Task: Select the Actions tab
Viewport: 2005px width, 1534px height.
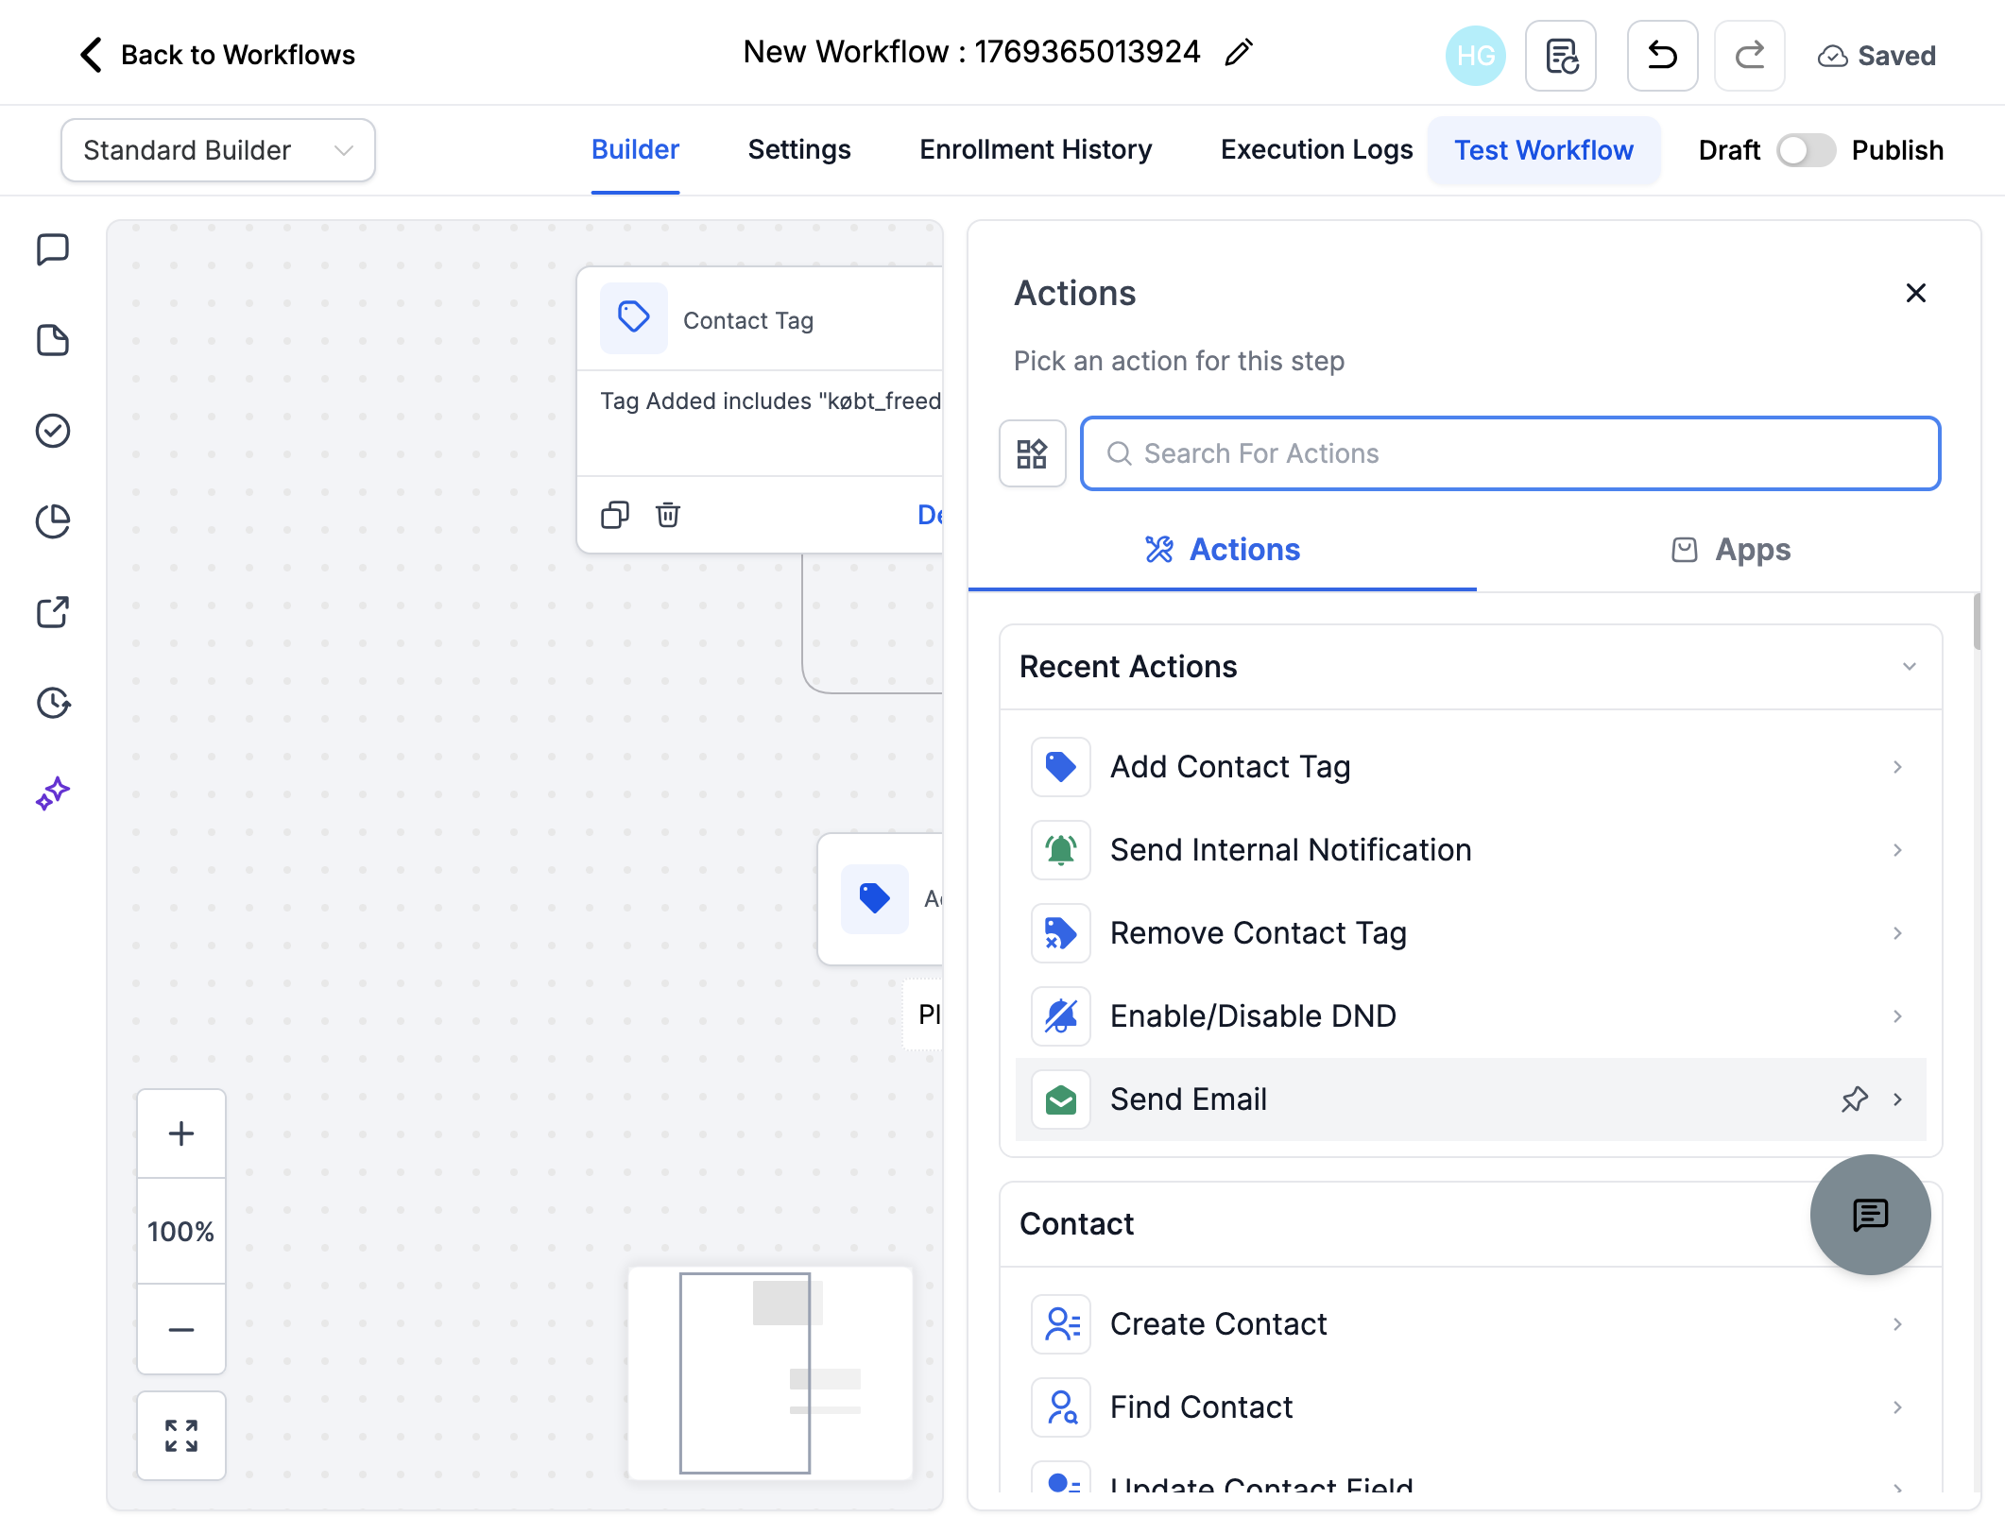Action: coord(1222,550)
